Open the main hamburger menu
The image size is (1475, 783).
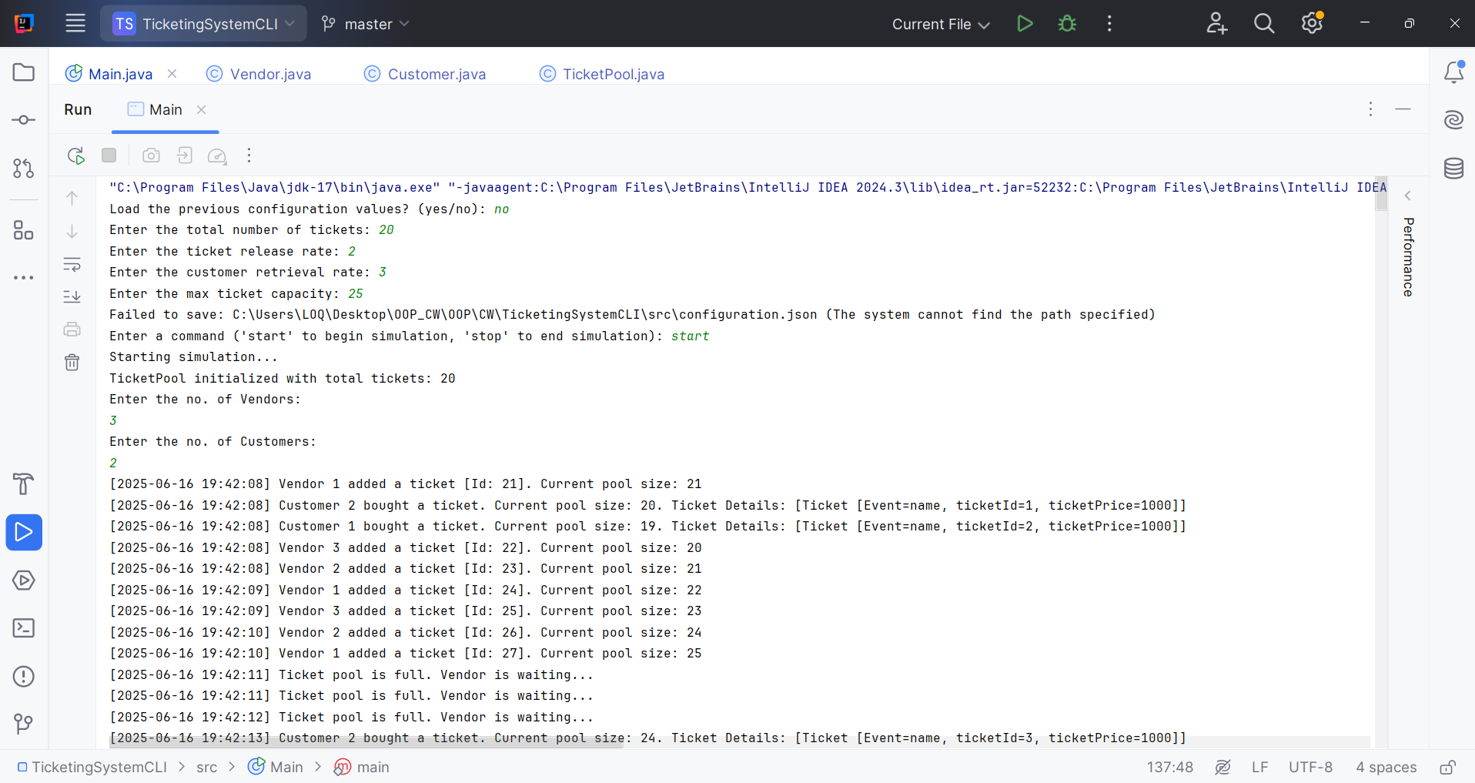pyautogui.click(x=75, y=23)
